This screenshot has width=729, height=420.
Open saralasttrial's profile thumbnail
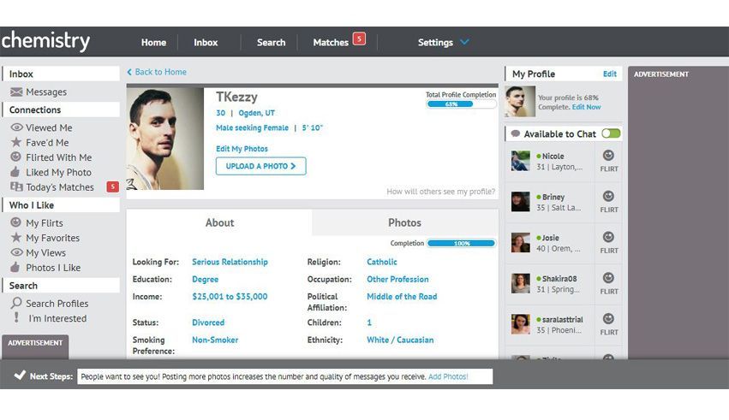point(520,324)
